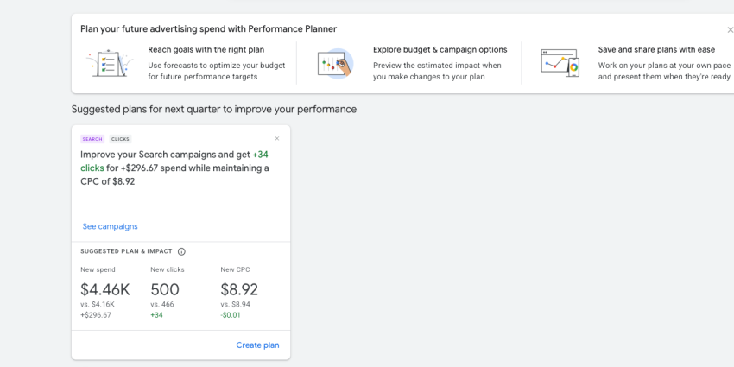Click the Save and share plans with ease heading
The height and width of the screenshot is (367, 734).
pos(656,49)
